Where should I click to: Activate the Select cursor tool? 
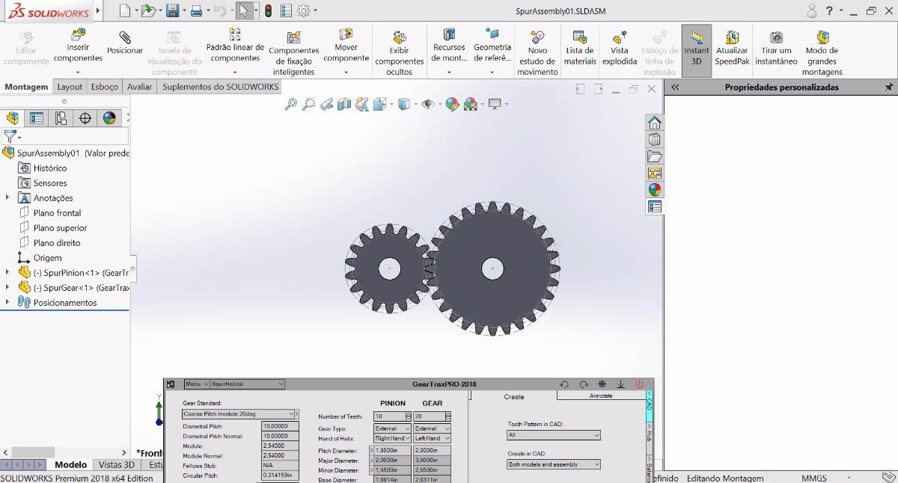coord(244,11)
